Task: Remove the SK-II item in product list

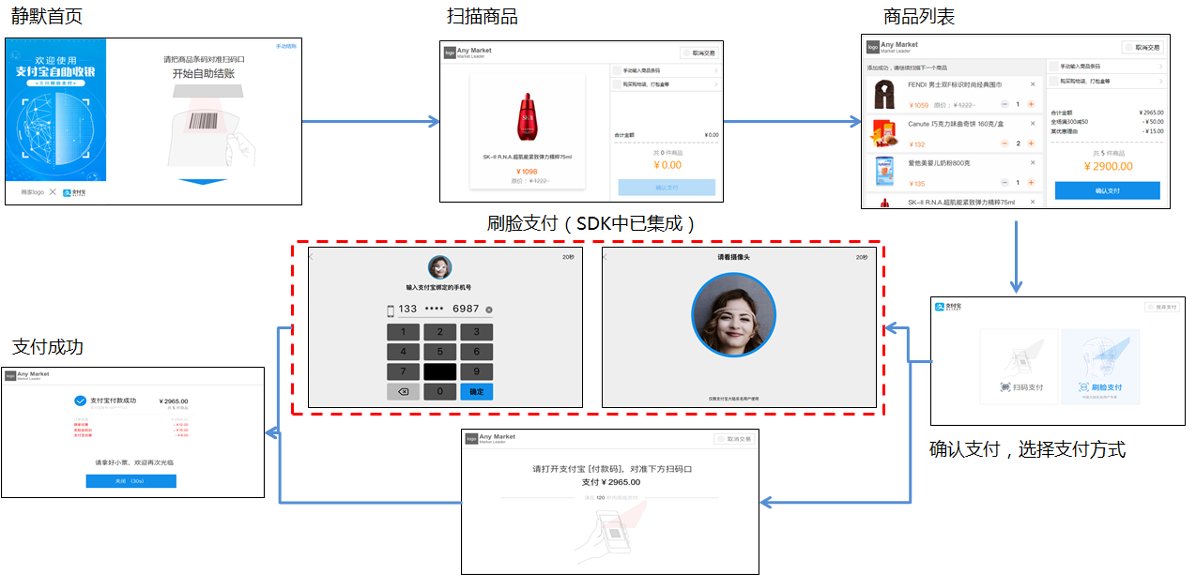Action: (1032, 201)
